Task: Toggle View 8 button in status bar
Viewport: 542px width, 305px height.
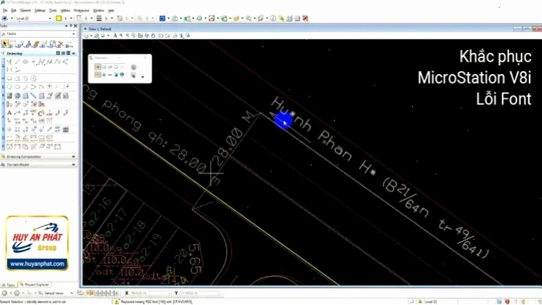Action: 116,293
